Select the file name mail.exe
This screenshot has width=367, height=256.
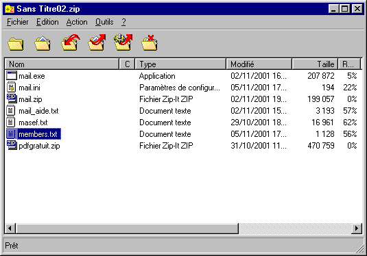(x=32, y=76)
